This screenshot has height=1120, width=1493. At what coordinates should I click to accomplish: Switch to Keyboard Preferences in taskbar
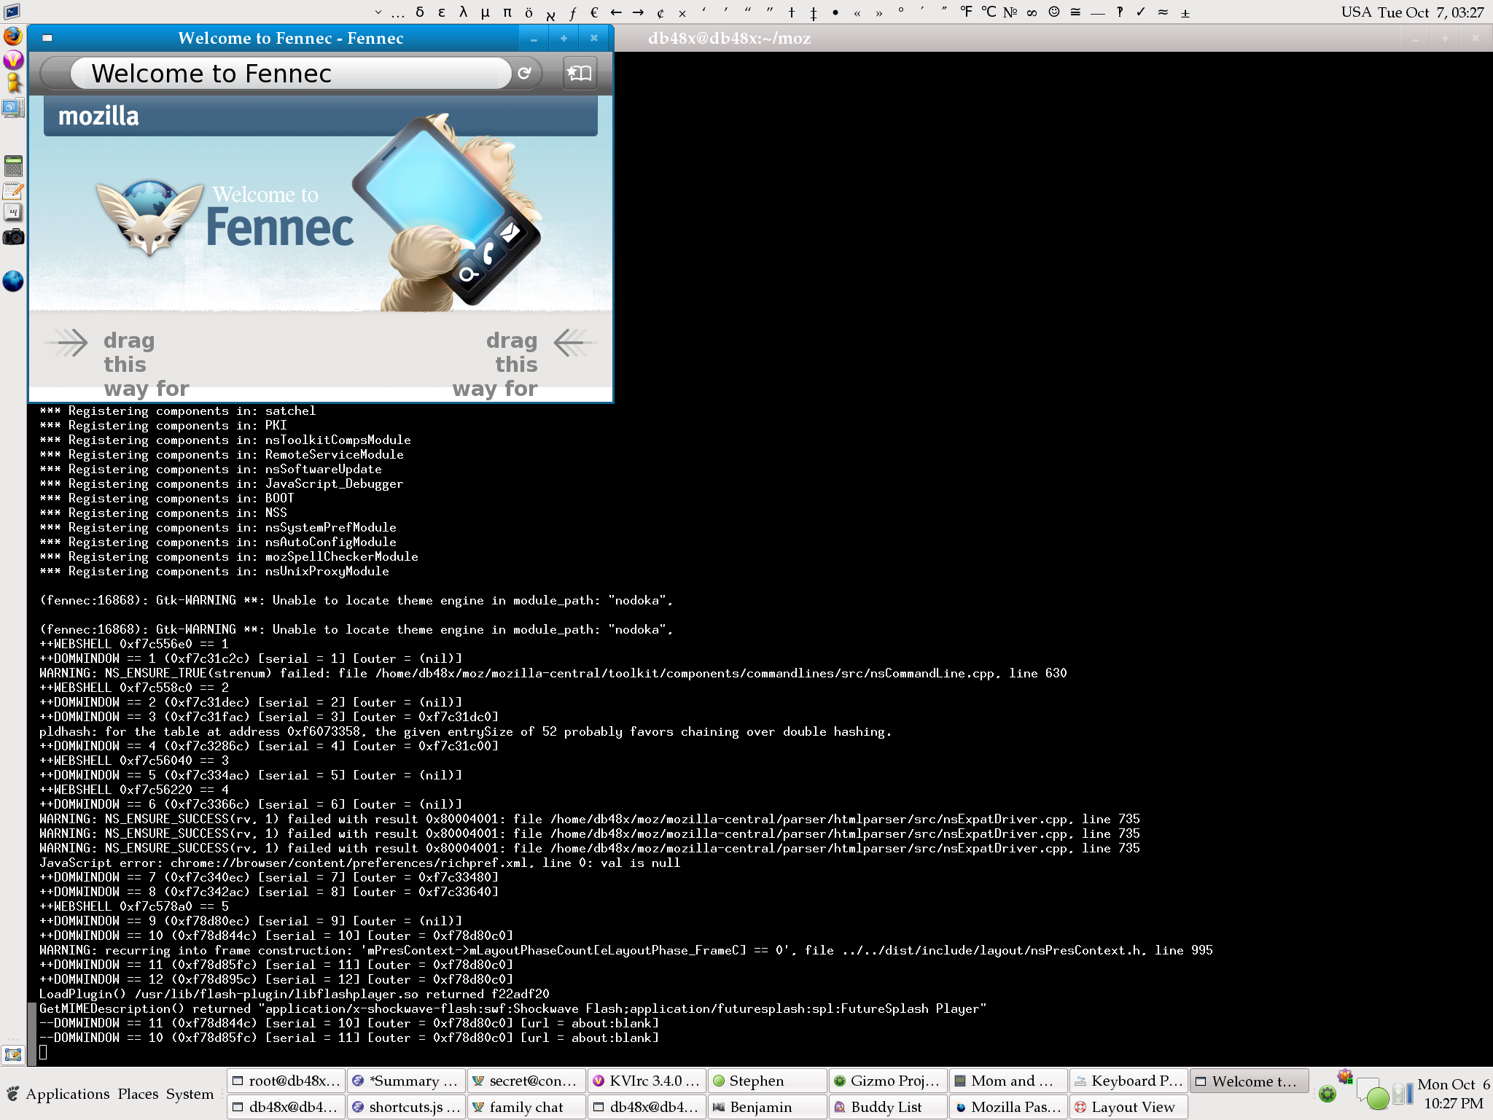coord(1128,1081)
